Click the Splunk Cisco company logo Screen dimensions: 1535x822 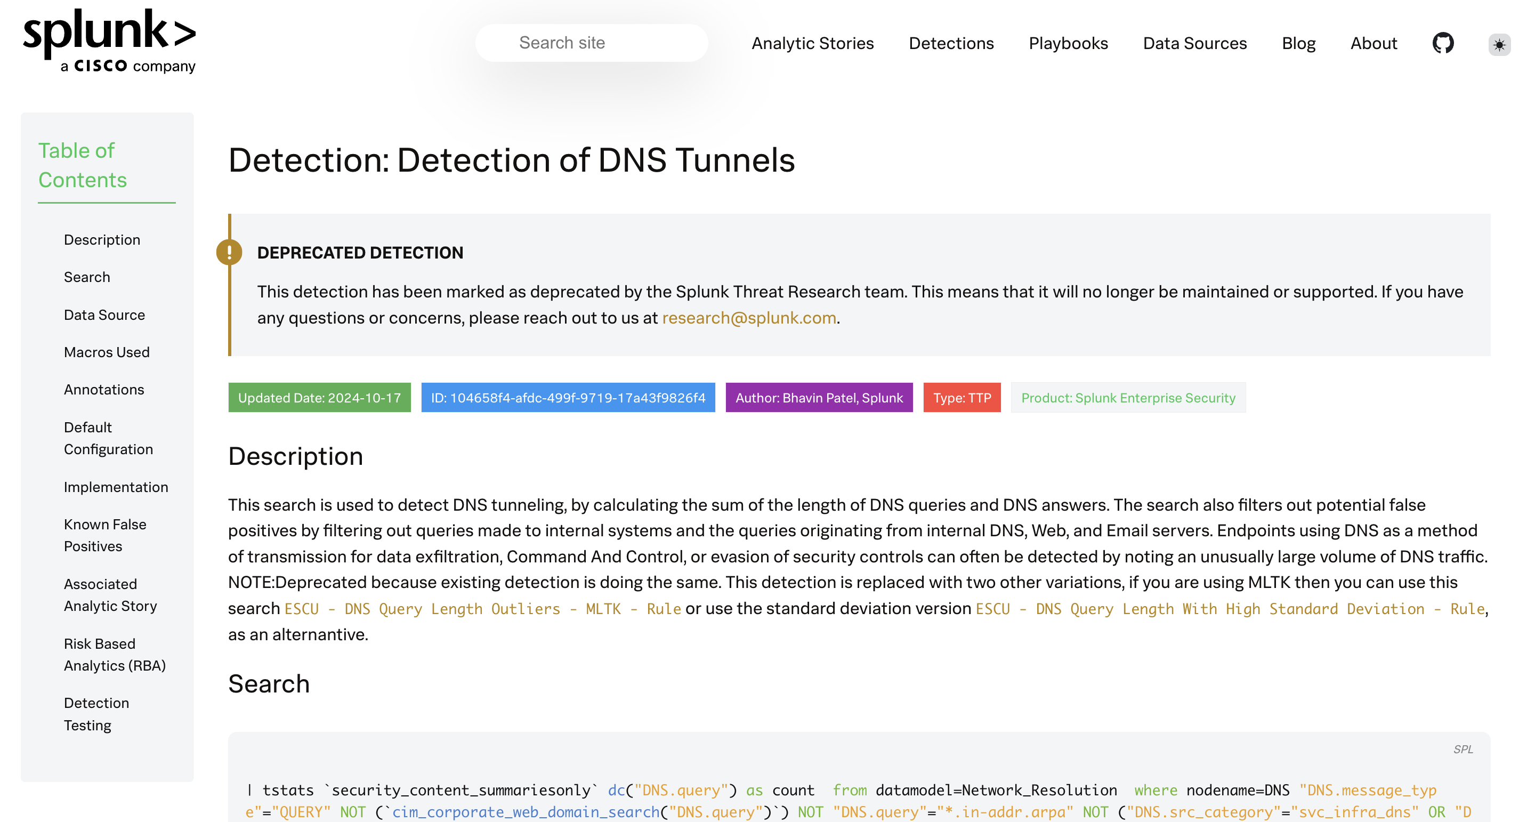(110, 42)
